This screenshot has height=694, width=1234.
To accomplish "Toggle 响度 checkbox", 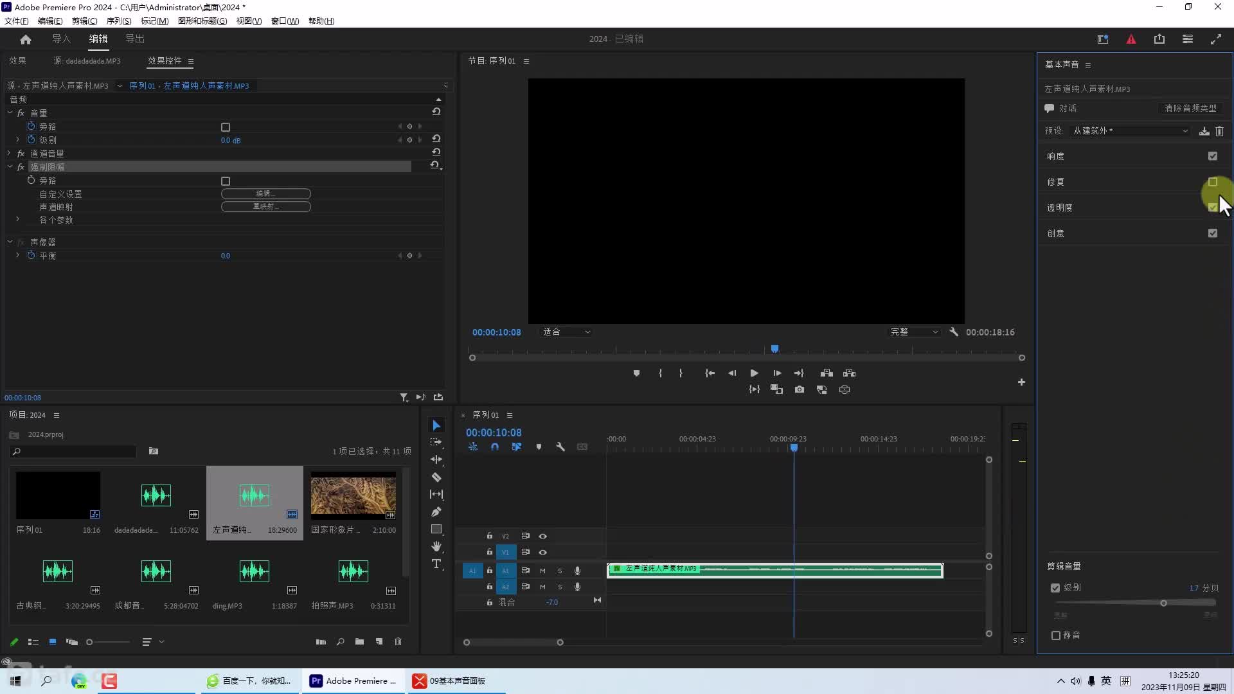I will click(1213, 156).
